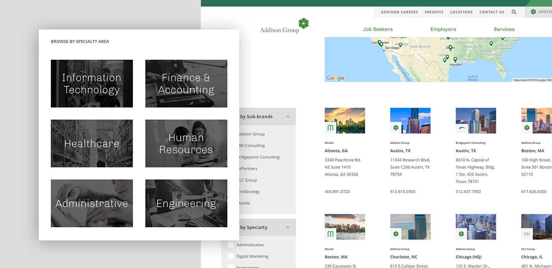Open the Administrative specialty tile

click(92, 203)
